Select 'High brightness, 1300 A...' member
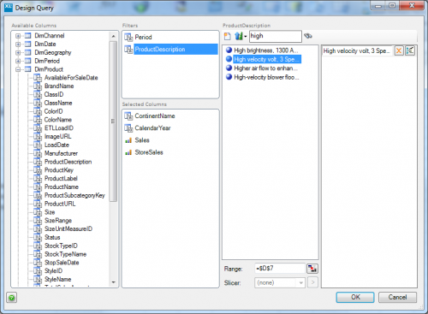The height and width of the screenshot is (314, 428). [266, 50]
